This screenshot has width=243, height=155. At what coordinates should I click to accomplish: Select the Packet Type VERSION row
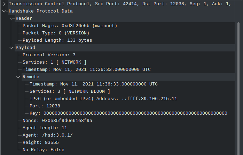(56, 33)
